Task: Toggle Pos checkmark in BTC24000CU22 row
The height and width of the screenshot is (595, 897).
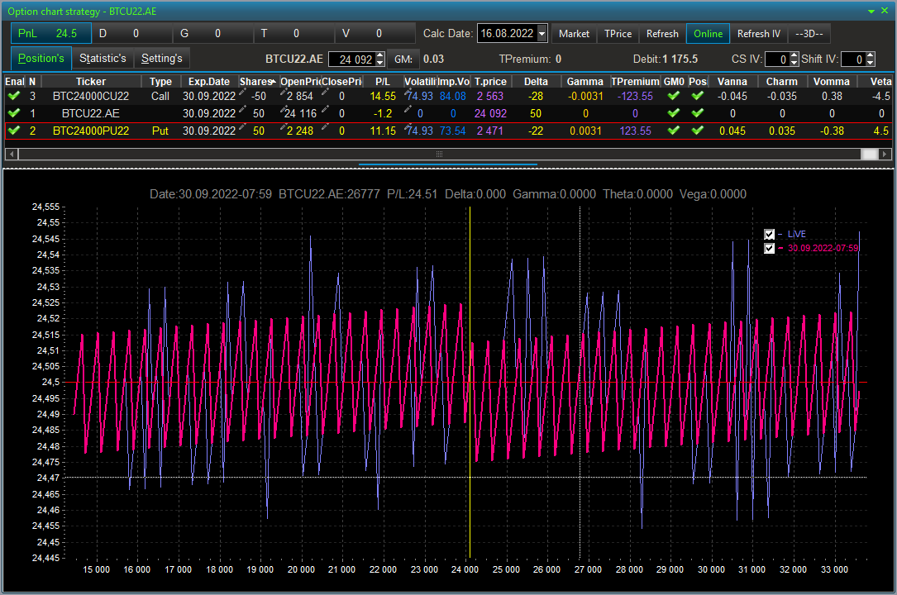Action: 698,96
